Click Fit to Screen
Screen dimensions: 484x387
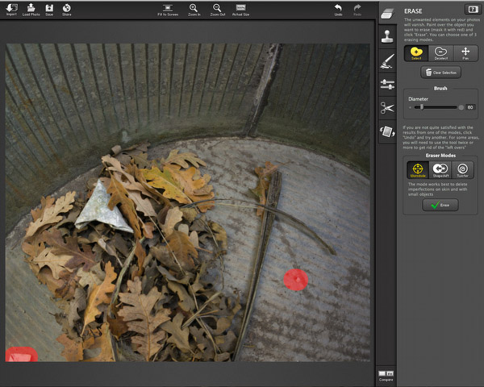coord(168,10)
